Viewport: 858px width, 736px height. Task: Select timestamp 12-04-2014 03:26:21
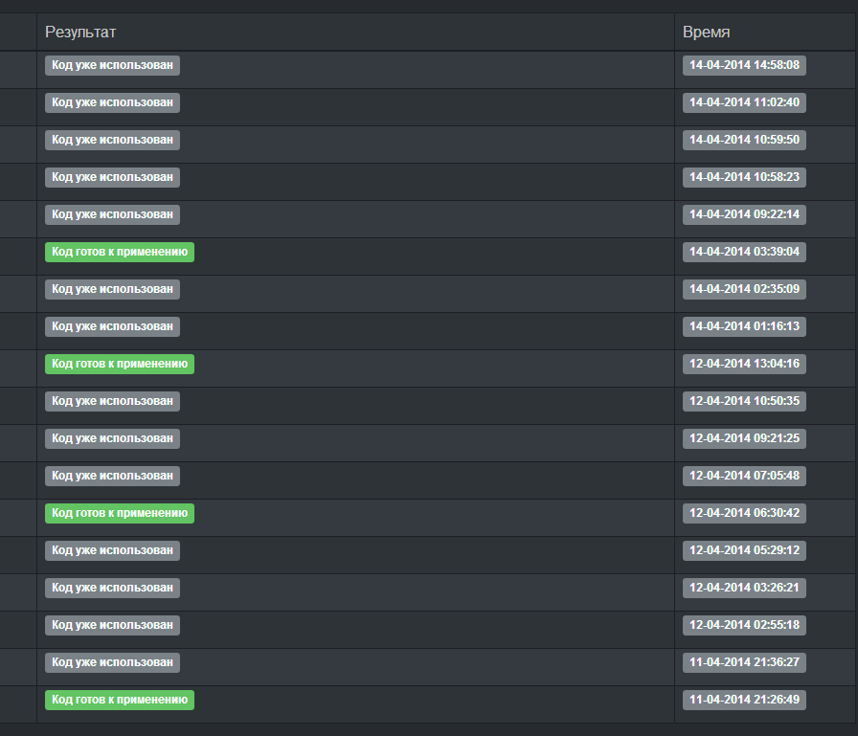click(x=744, y=588)
